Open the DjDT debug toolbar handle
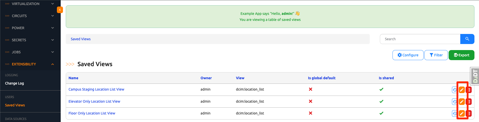The height and width of the screenshot is (122, 479). [475, 76]
